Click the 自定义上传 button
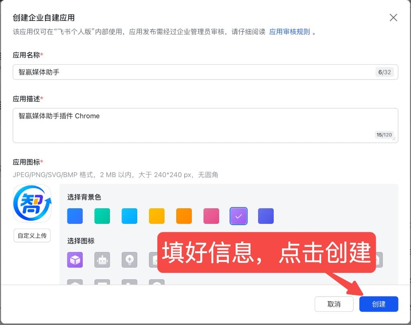Viewport: 411px width, 325px height. tap(32, 236)
